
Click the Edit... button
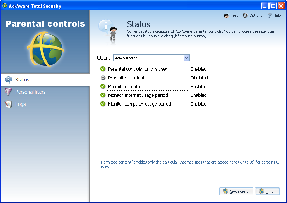coord(267,191)
